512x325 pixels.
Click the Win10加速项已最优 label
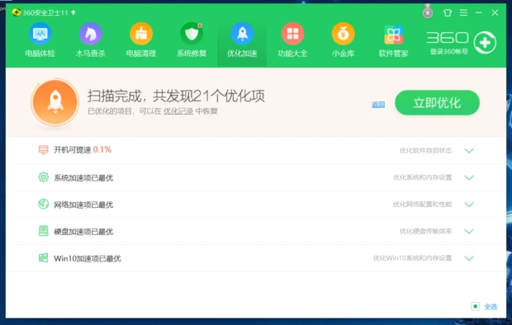point(88,258)
